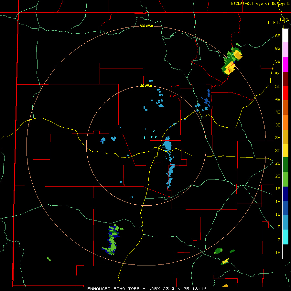
Task: Click the legend value '34'
Action: click(278, 137)
